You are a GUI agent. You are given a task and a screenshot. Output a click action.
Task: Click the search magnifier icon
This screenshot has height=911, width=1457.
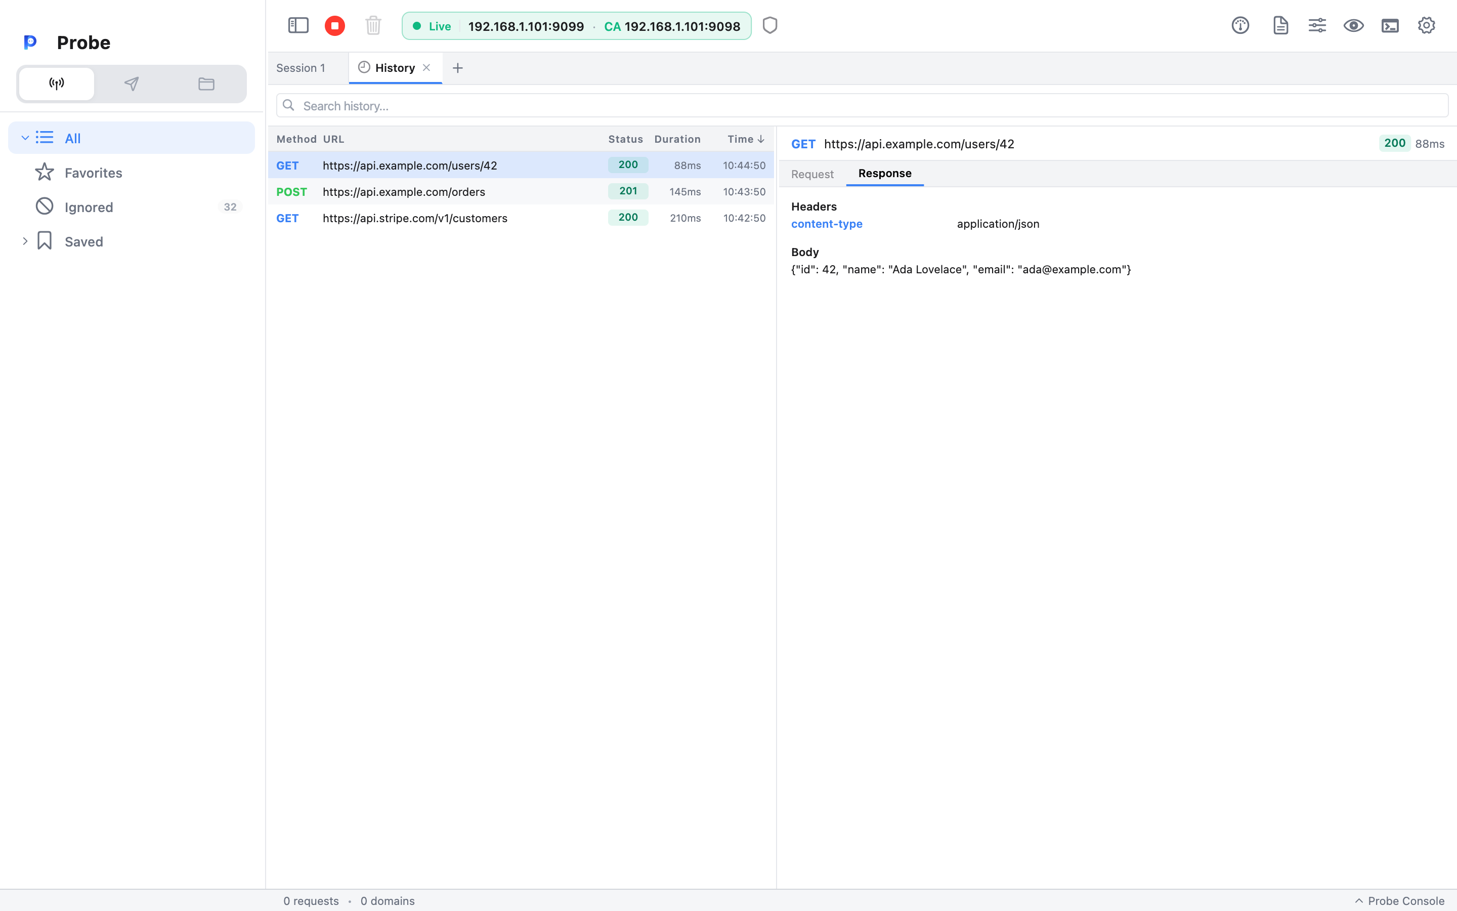[288, 105]
